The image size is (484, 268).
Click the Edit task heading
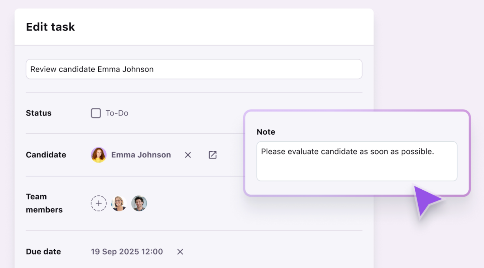point(51,27)
